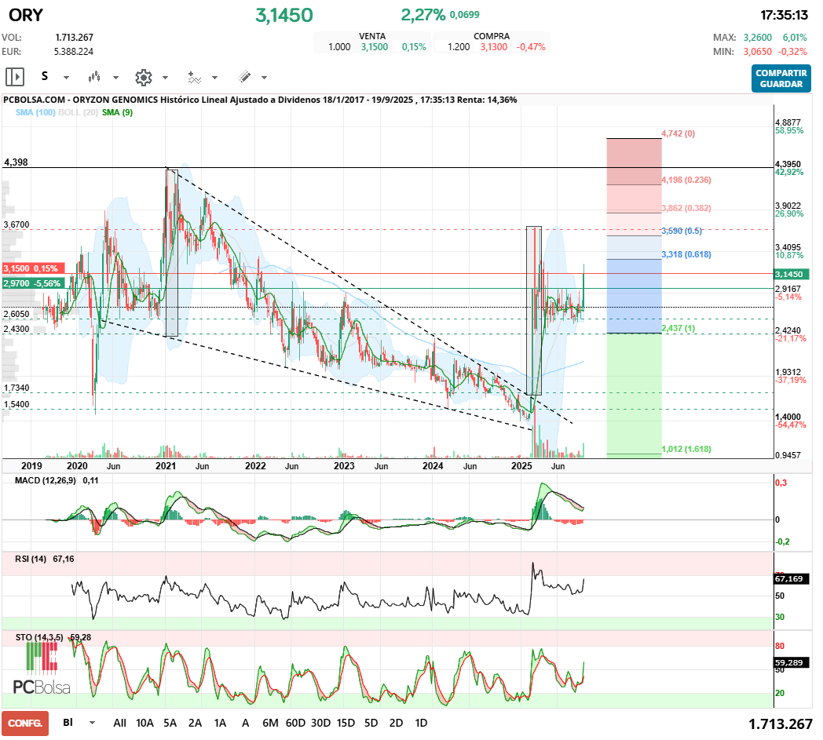This screenshot has height=740, width=823.
Task: Toggle the SMA (100) indicator label
Action: coord(35,112)
